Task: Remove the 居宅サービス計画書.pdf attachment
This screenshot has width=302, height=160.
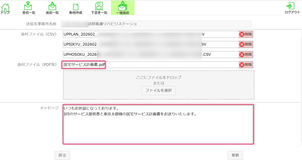Action: [246, 65]
